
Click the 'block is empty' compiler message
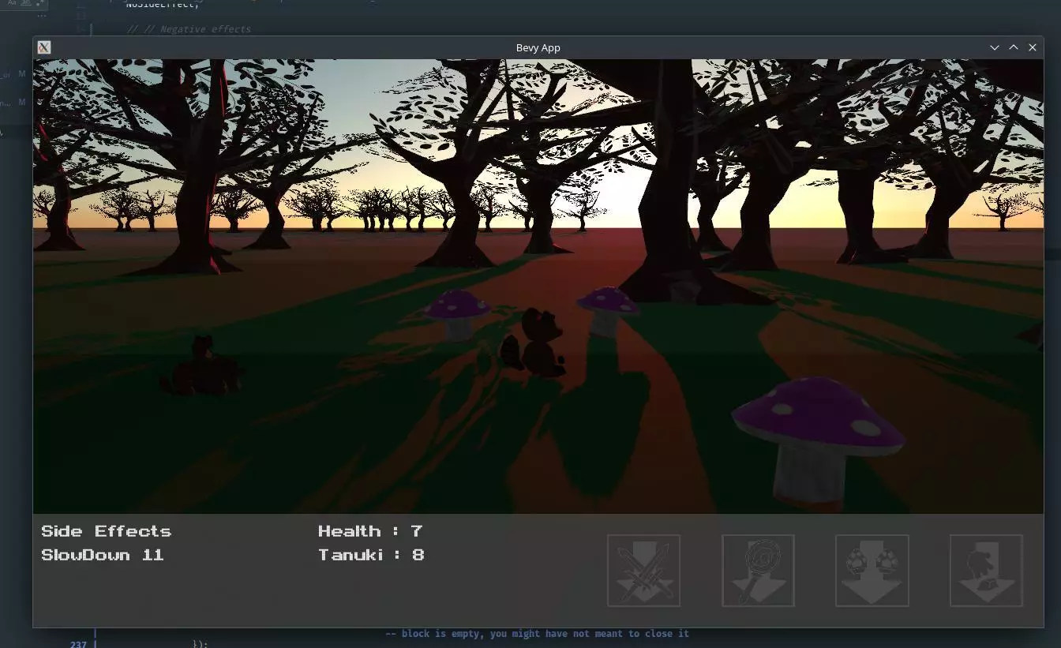(537, 634)
